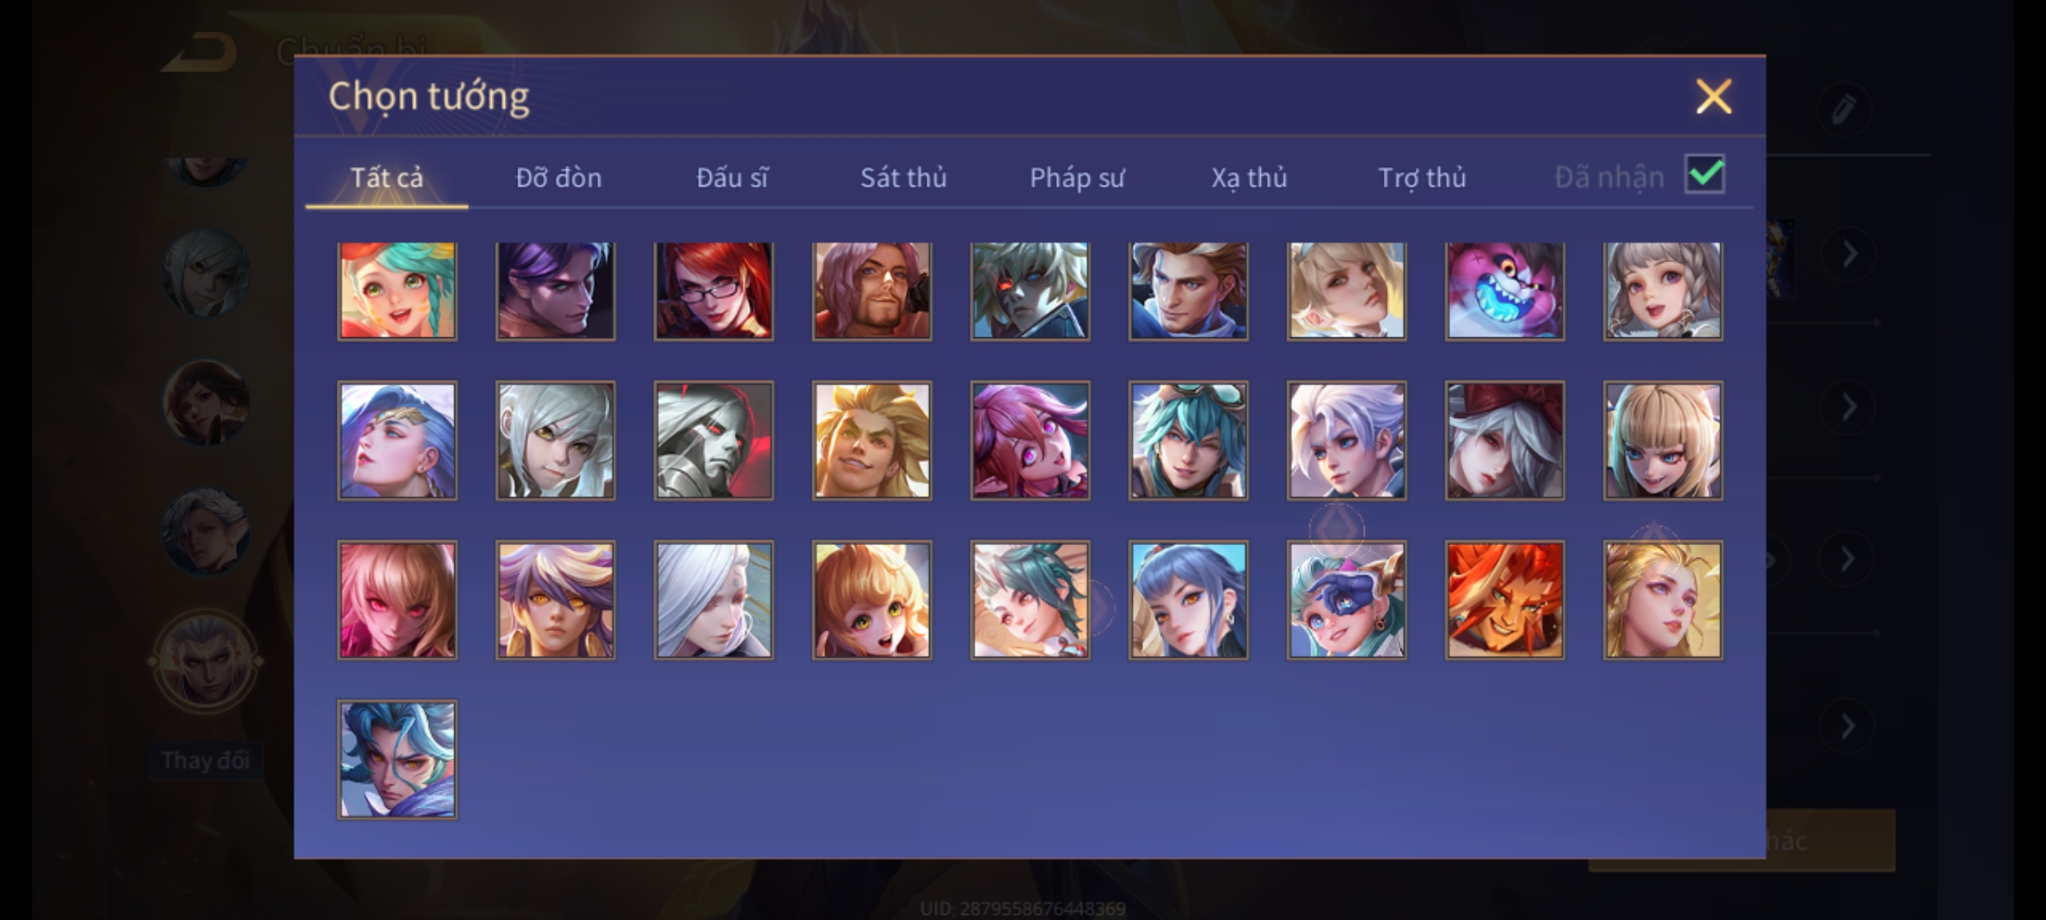This screenshot has height=920, width=2046.
Task: Select the green-haired smiling girl portrait
Action: tap(397, 291)
